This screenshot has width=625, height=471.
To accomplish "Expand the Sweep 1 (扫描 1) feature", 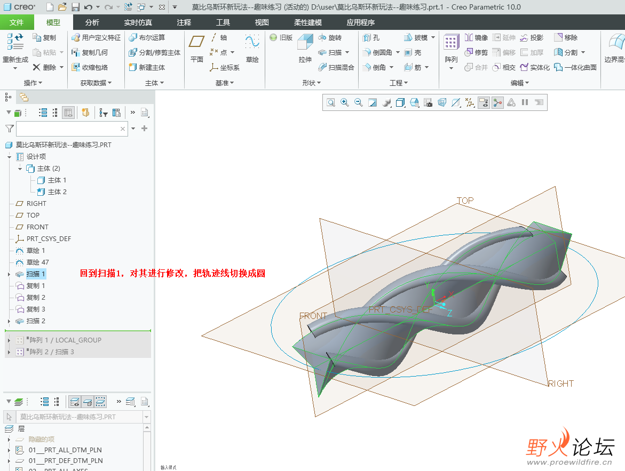I will (9, 274).
